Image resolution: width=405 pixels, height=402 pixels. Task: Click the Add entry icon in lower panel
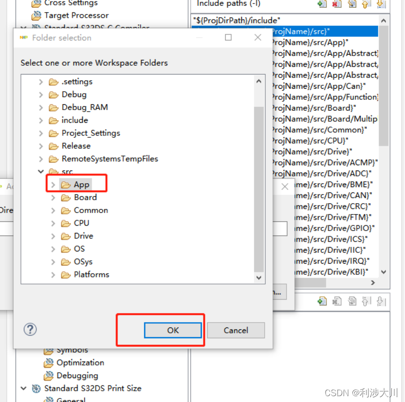[x=322, y=302]
